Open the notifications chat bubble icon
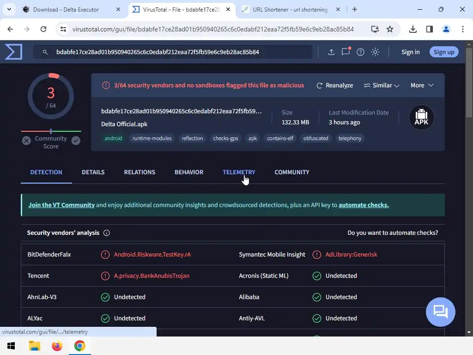Viewport: 473px width, 355px height. coord(346,52)
